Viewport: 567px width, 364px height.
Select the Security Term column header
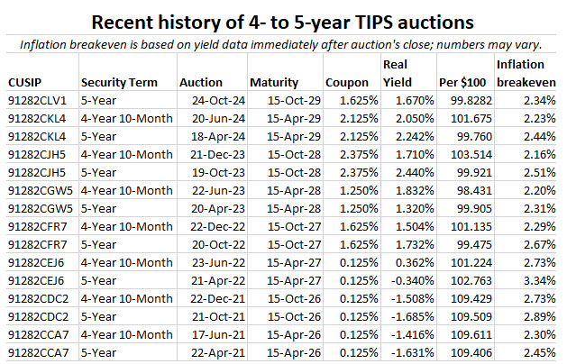pos(118,82)
